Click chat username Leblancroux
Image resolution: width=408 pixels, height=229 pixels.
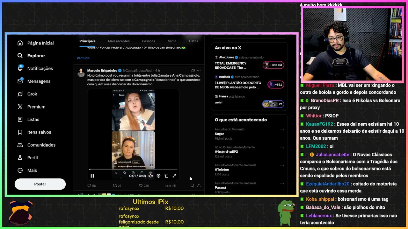319,216
